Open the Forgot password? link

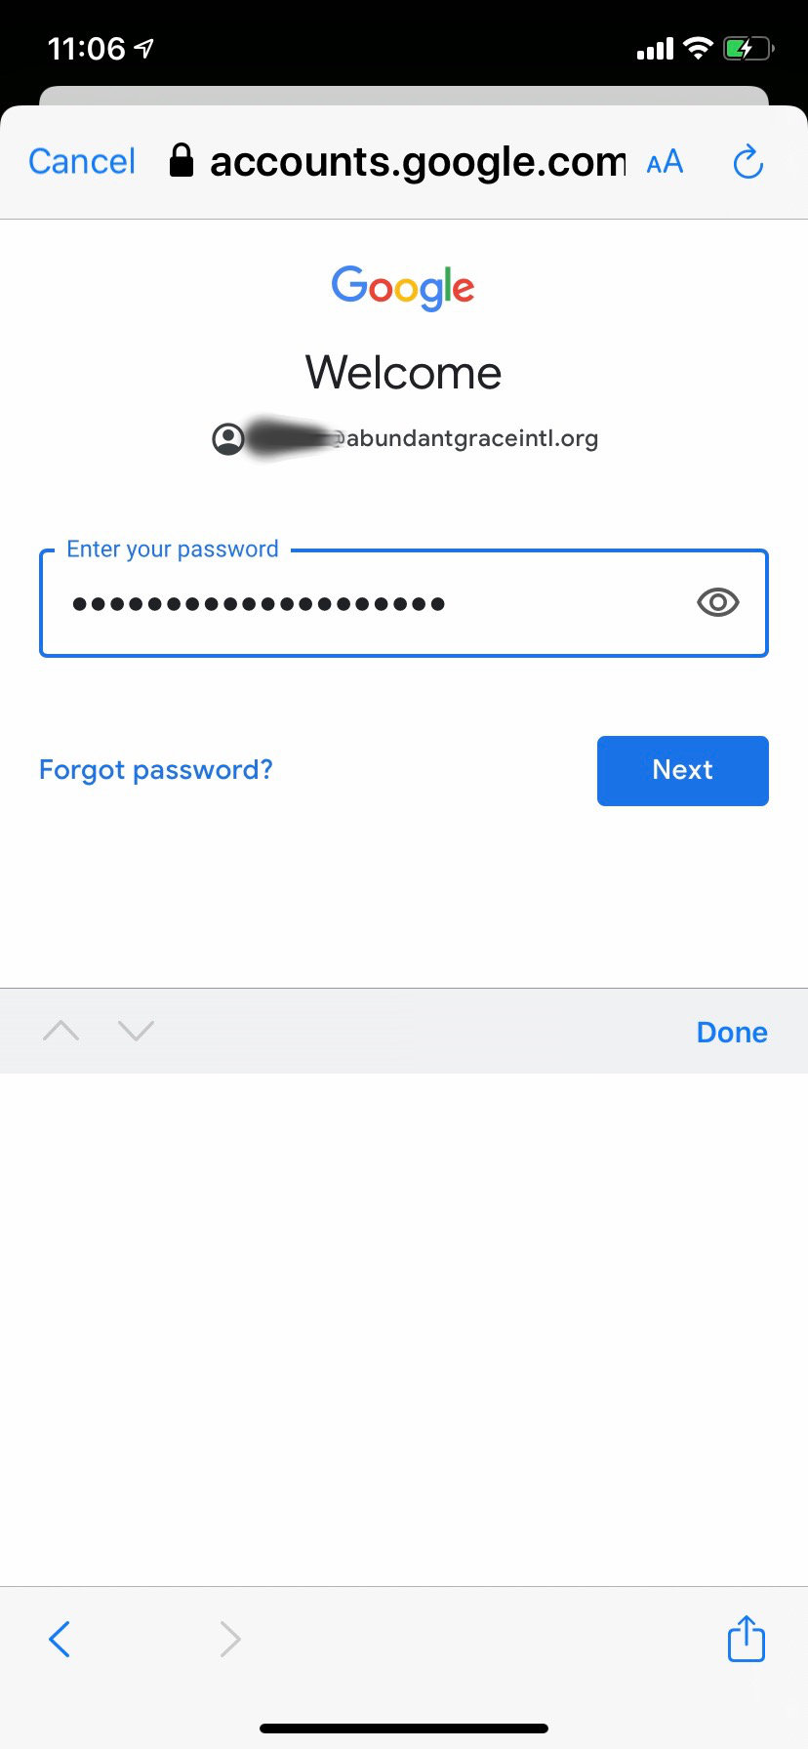[x=156, y=770]
